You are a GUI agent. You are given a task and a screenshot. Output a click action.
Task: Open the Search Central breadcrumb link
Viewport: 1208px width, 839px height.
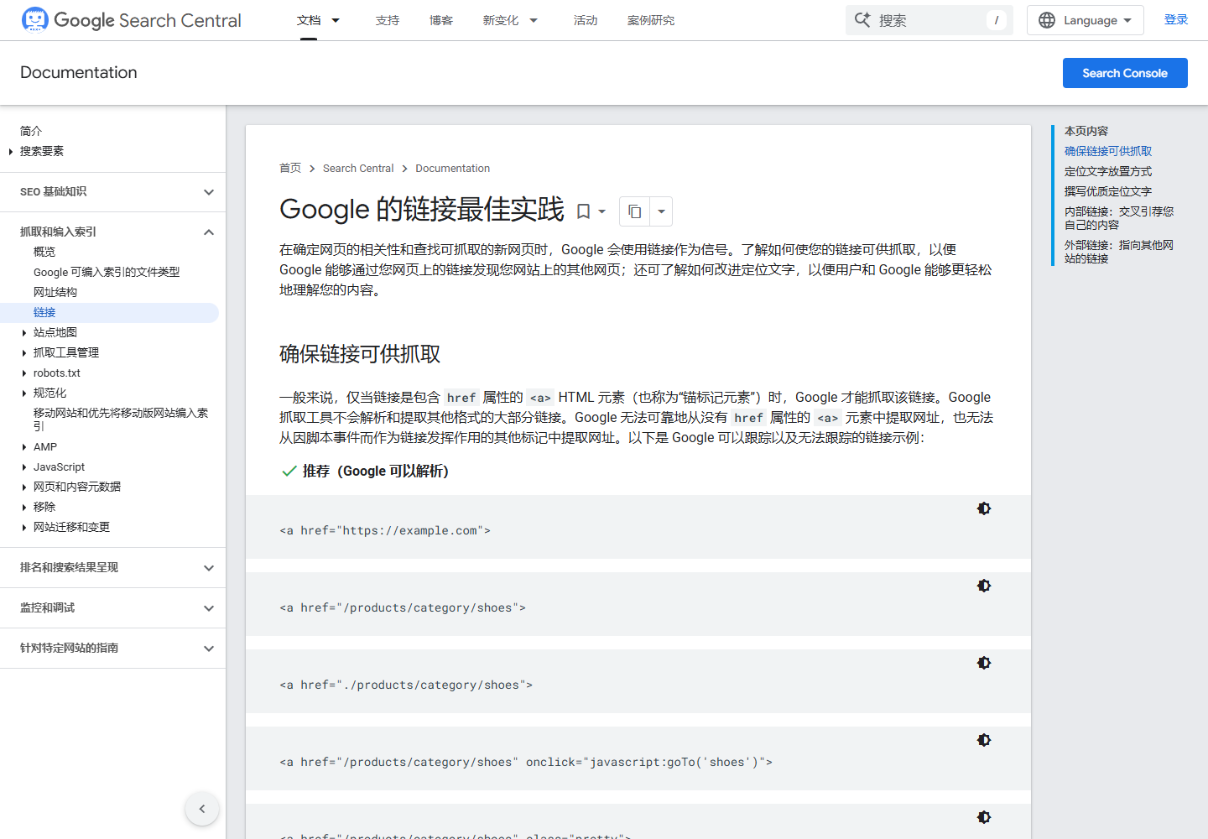[358, 168]
